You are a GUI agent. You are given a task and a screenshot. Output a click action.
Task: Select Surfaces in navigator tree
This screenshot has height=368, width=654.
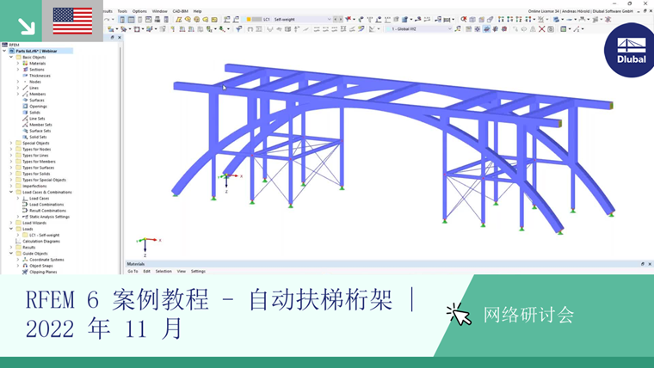pos(37,100)
